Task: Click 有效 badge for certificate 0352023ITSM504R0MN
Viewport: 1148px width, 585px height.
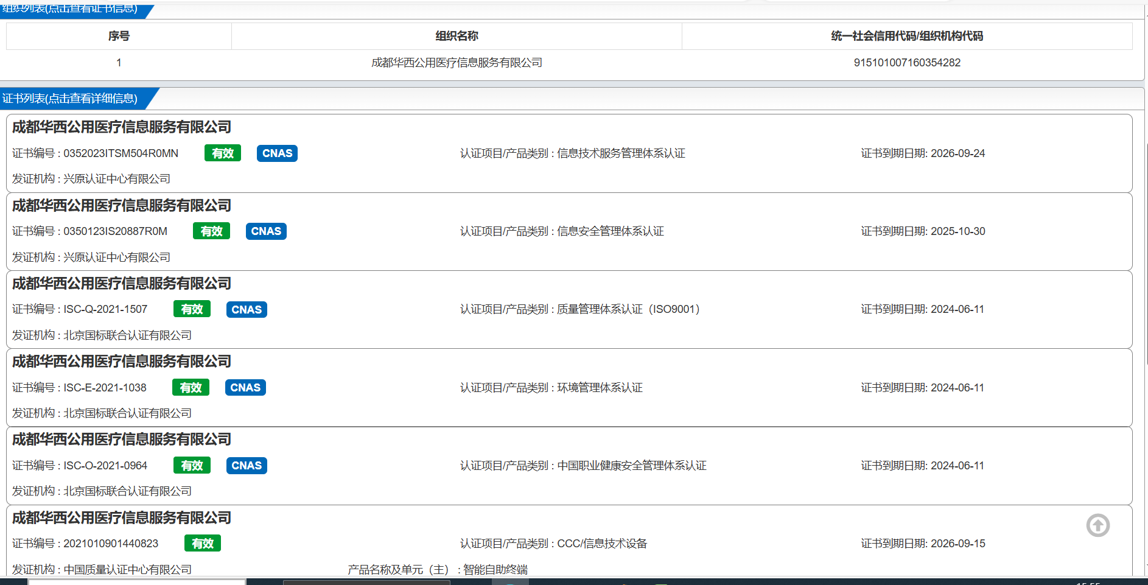Action: click(x=223, y=153)
